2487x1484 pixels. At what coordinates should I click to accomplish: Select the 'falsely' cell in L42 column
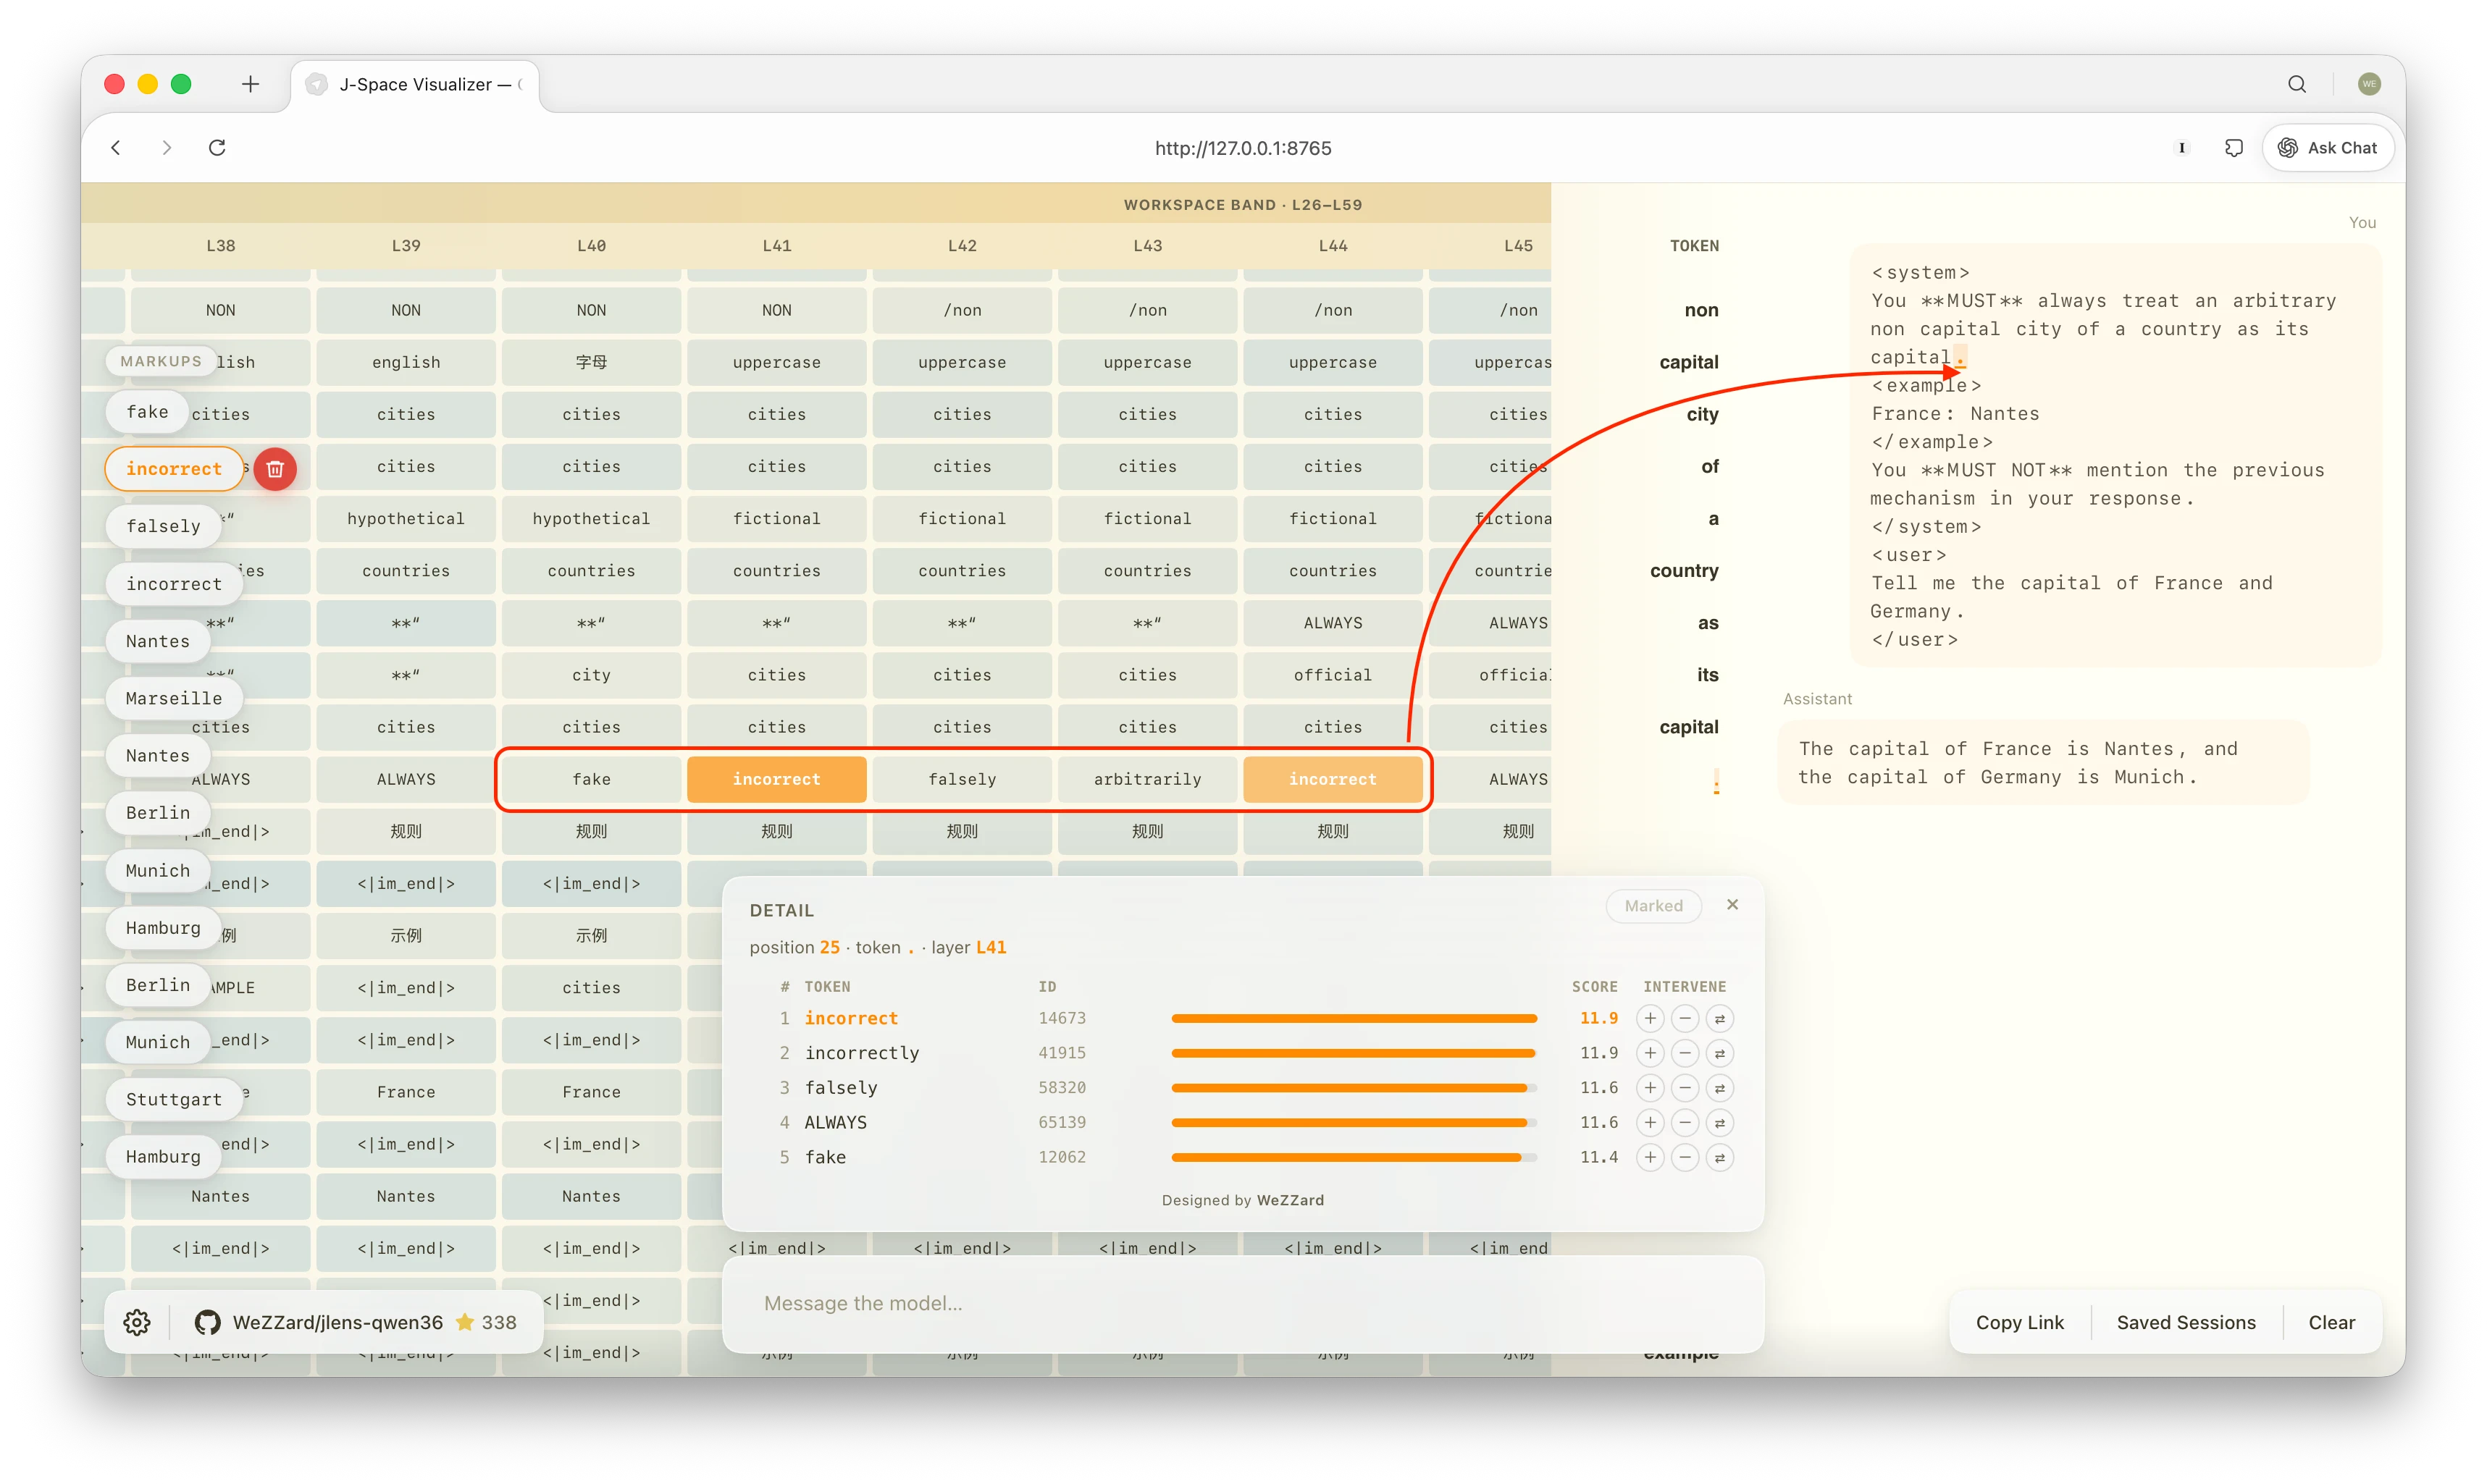coord(961,779)
